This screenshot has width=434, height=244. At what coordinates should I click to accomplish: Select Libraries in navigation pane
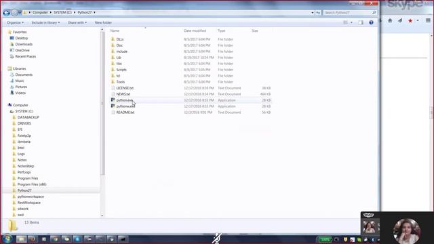pyautogui.click(x=20, y=68)
